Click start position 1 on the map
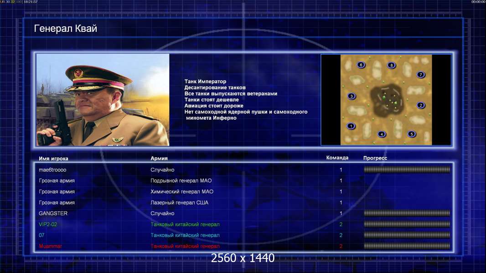The width and height of the screenshot is (486, 273). (x=351, y=126)
